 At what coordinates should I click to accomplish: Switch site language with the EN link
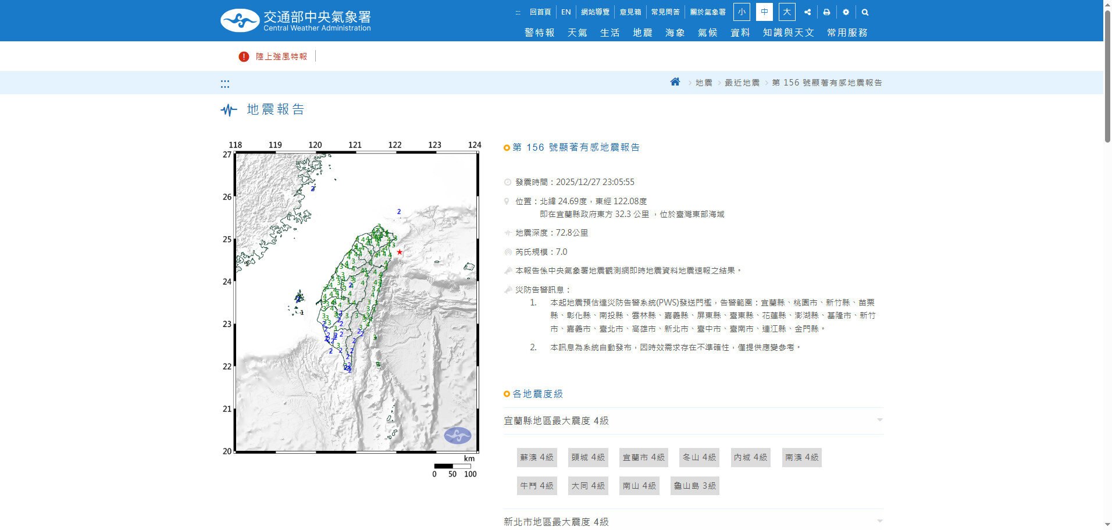pos(566,12)
